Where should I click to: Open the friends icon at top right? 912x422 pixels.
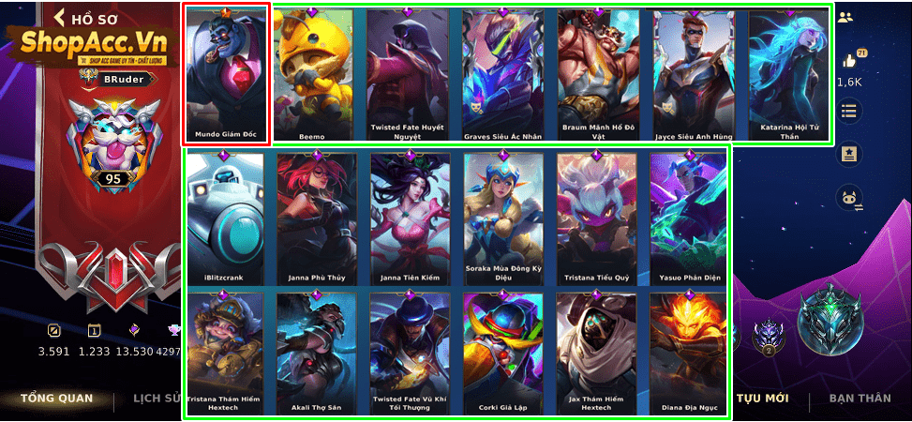pos(845,18)
